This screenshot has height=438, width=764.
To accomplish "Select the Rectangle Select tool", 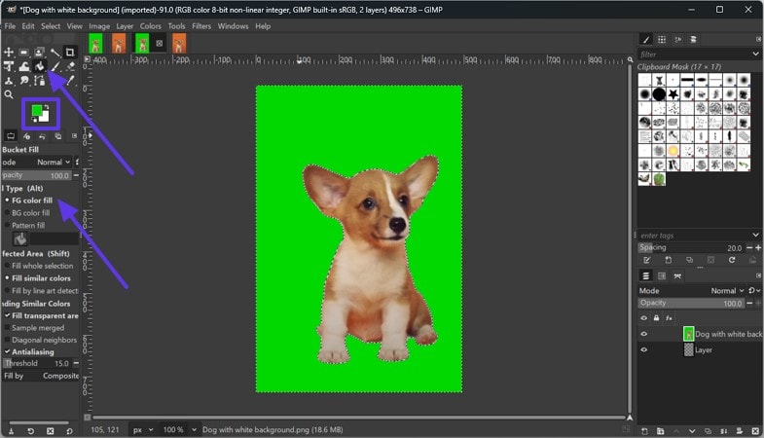I will (x=24, y=53).
